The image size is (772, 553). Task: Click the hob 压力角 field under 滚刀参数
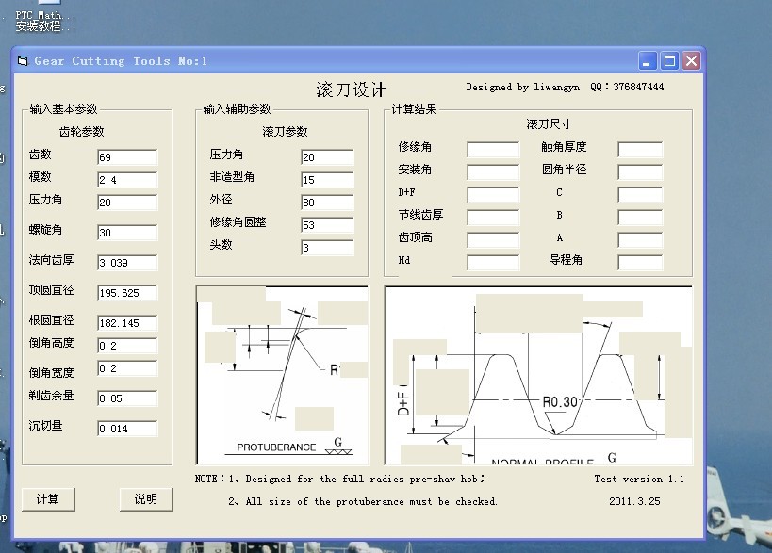tap(327, 157)
